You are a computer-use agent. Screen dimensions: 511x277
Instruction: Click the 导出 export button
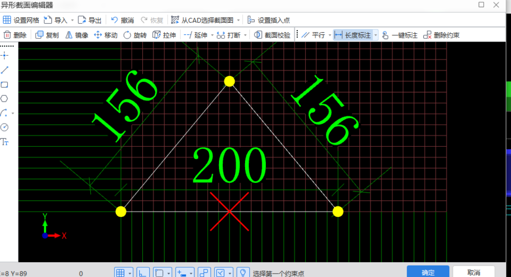click(x=90, y=20)
